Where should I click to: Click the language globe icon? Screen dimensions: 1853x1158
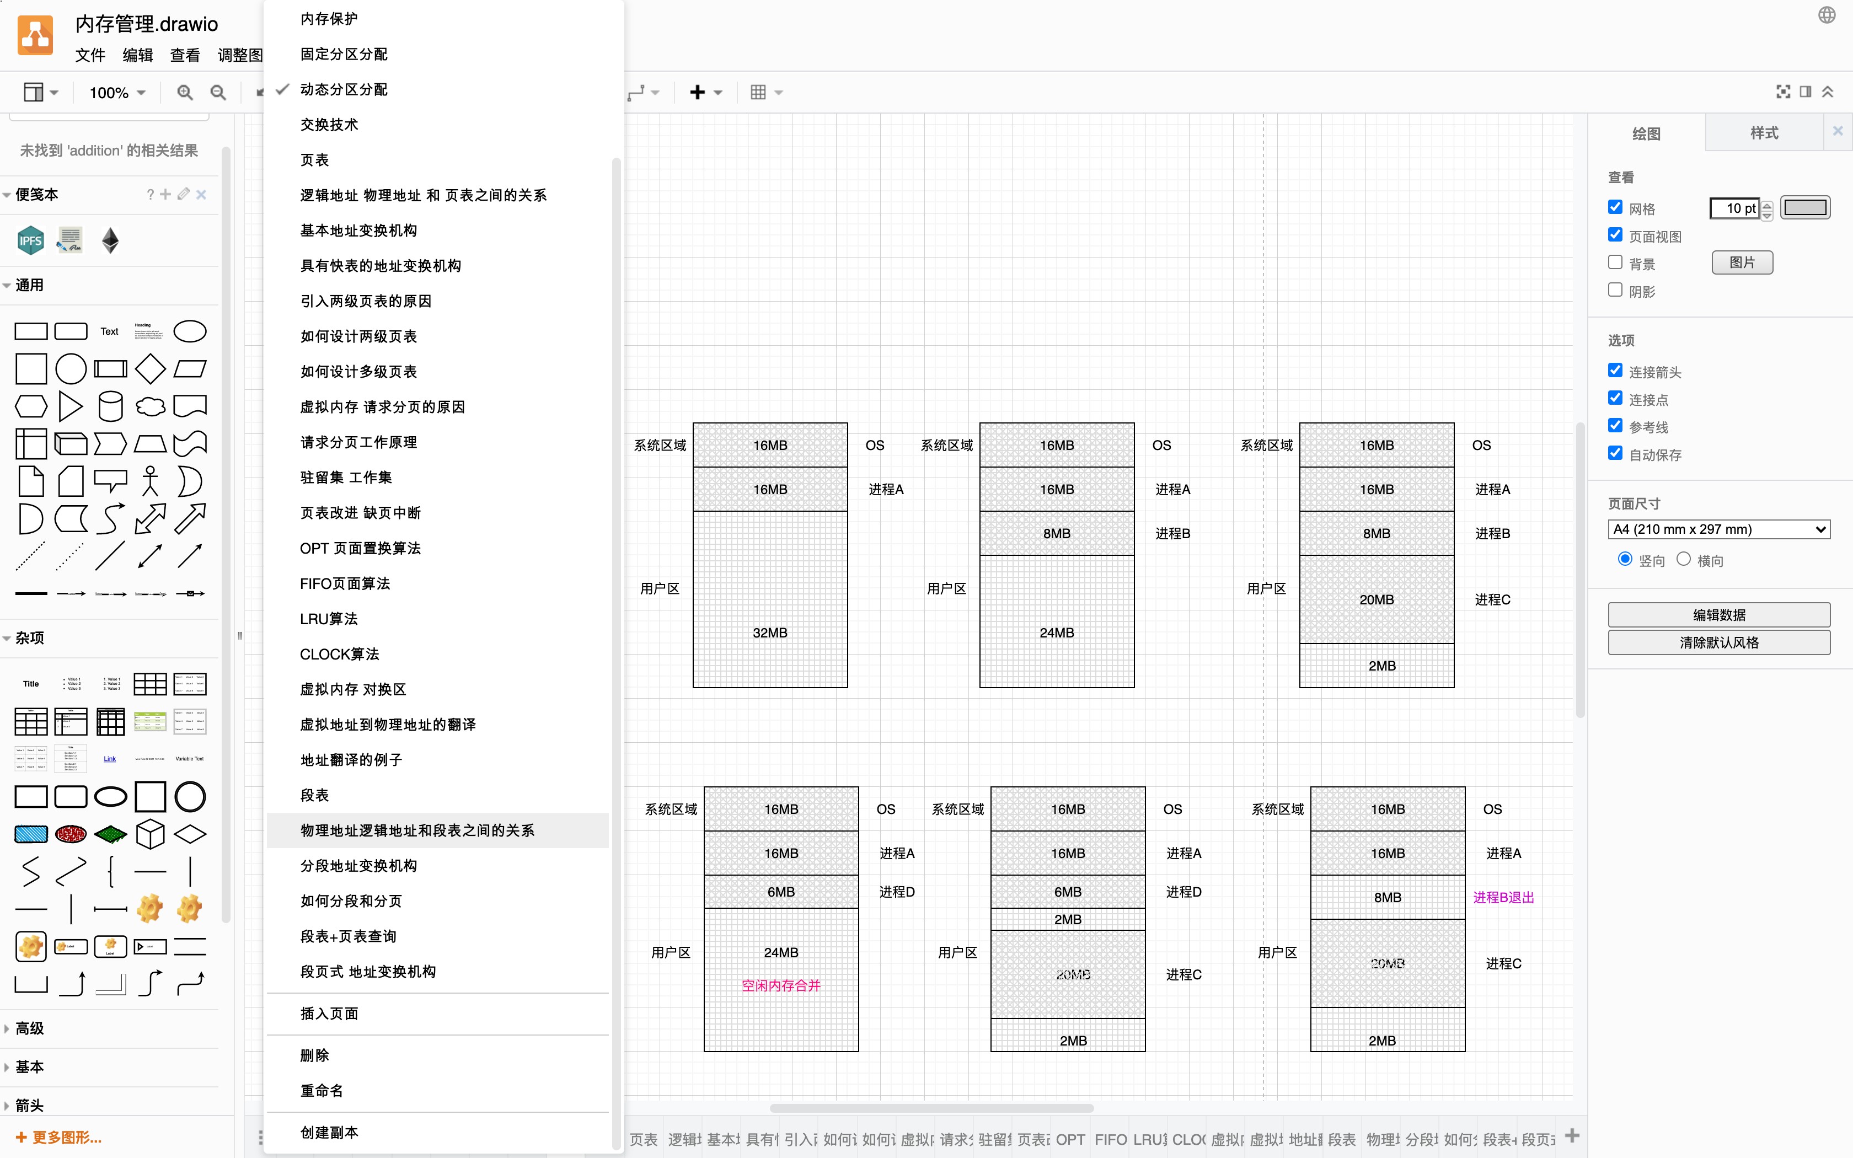click(1827, 14)
